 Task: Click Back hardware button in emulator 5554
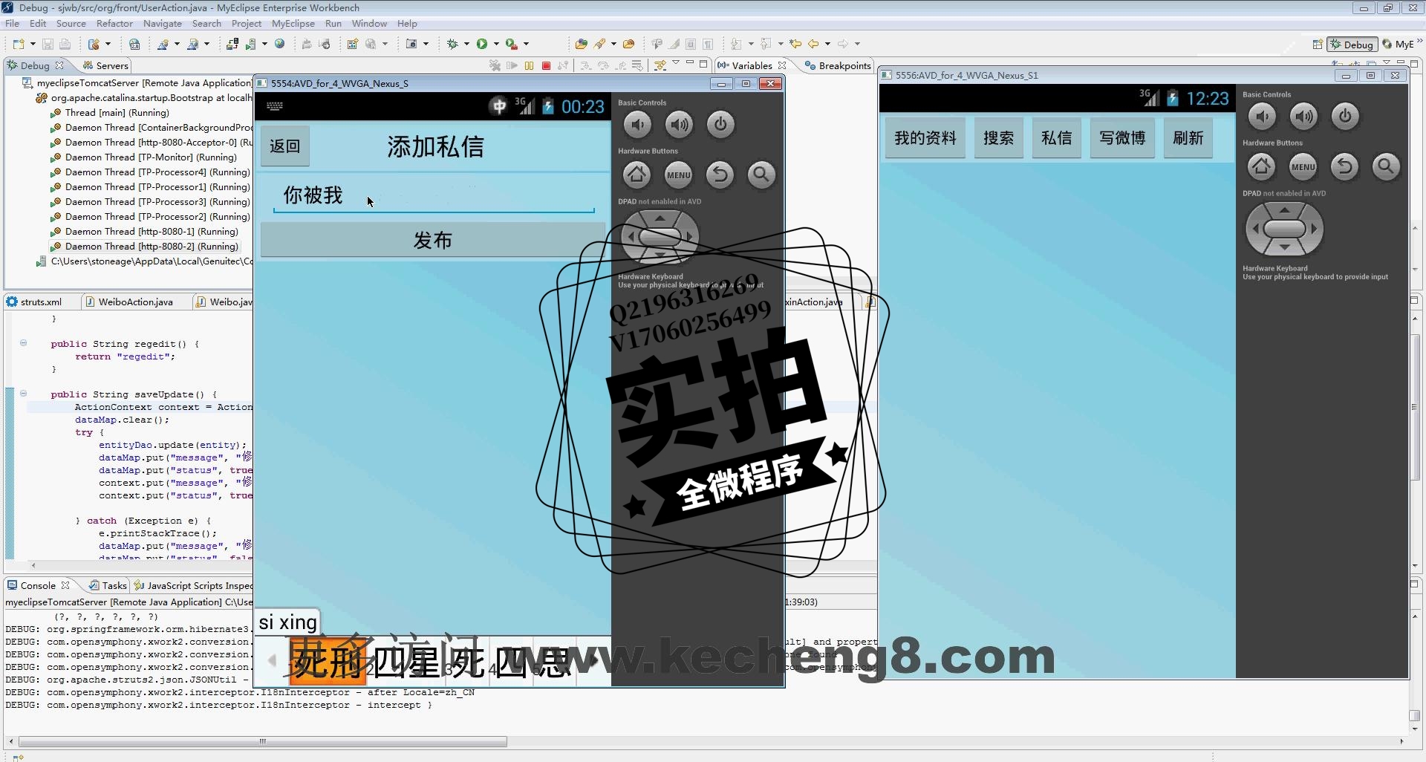pyautogui.click(x=720, y=175)
